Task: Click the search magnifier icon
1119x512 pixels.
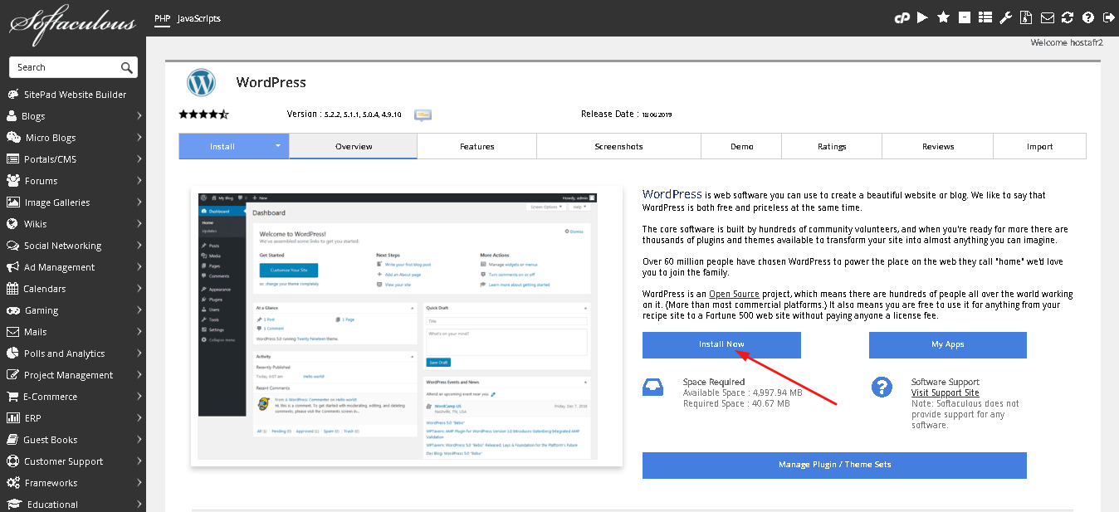Action: click(126, 67)
